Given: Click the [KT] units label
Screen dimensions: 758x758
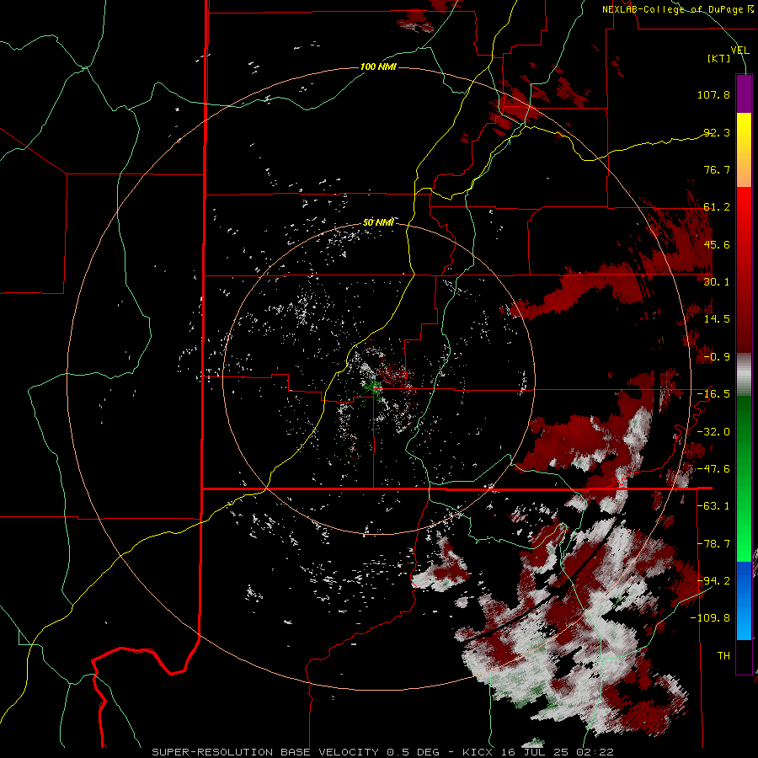Looking at the screenshot, I should 718,58.
